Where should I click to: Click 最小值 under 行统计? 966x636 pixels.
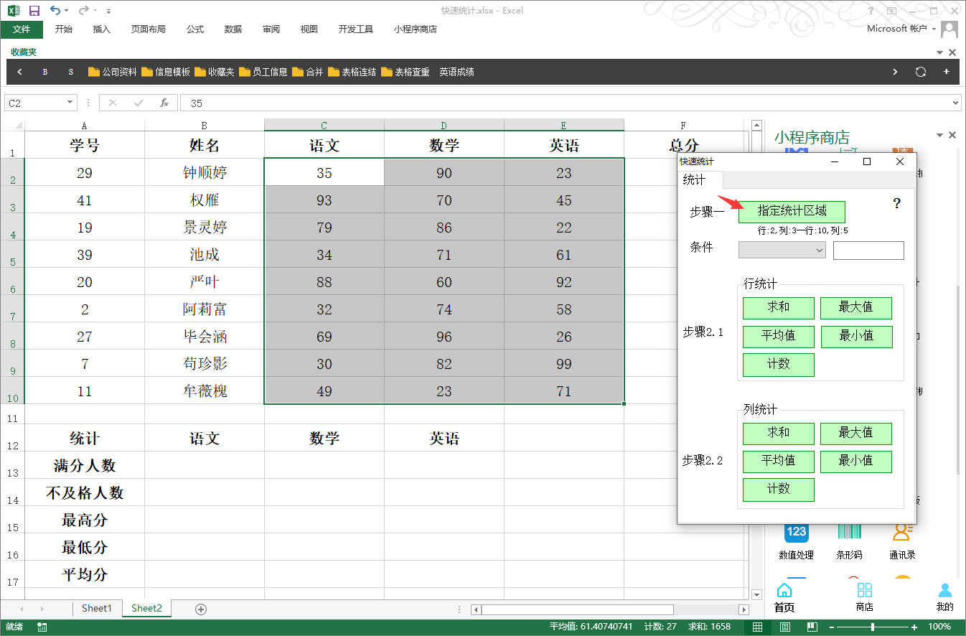(856, 336)
